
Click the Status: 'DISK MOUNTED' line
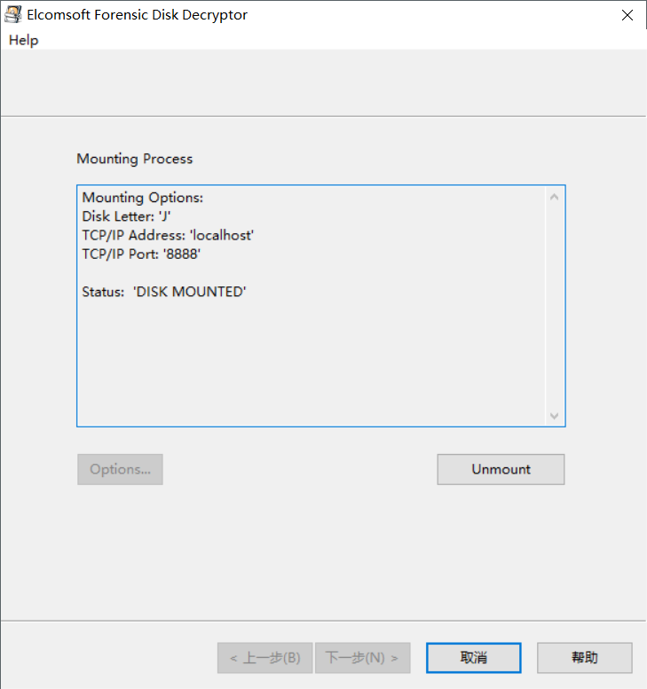point(164,292)
